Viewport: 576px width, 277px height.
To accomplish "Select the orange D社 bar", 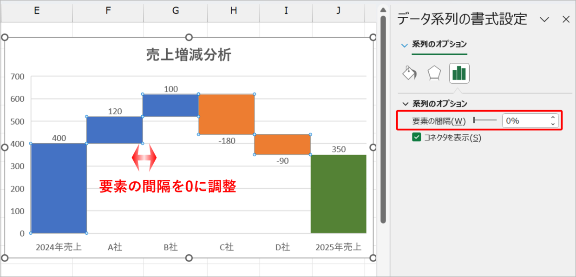I will click(x=282, y=145).
